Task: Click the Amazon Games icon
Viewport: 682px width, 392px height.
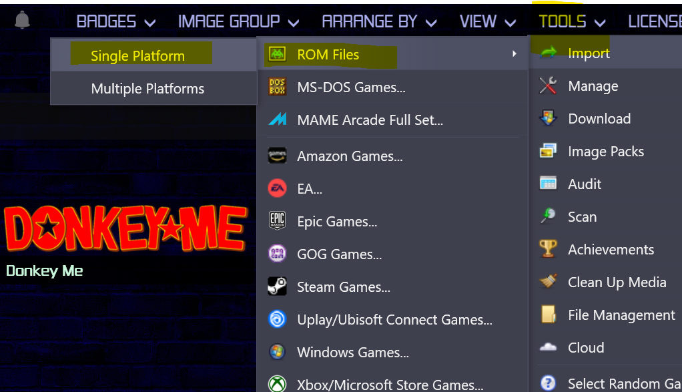Action: pyautogui.click(x=277, y=156)
